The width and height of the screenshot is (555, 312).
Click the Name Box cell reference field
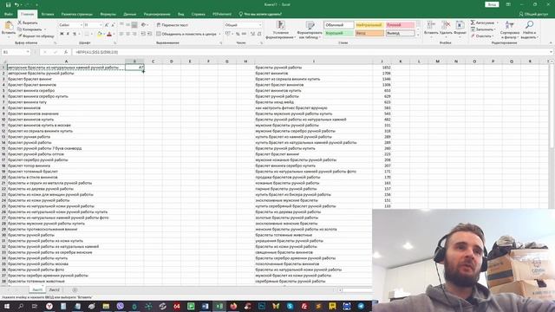16,52
